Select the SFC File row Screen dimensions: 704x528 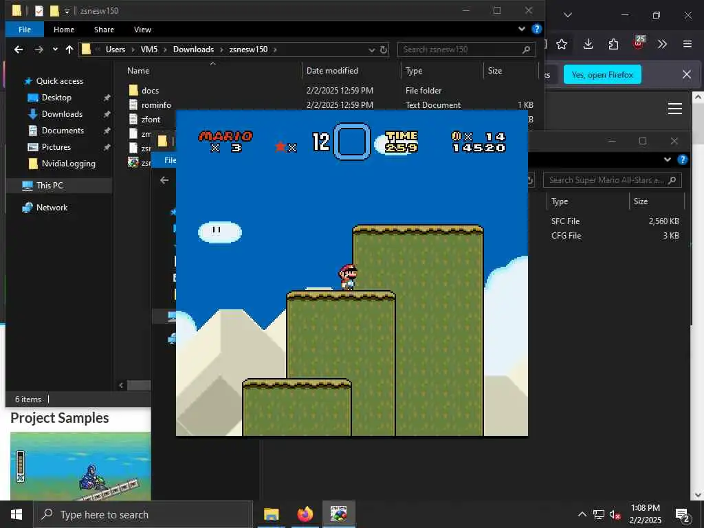pos(615,221)
